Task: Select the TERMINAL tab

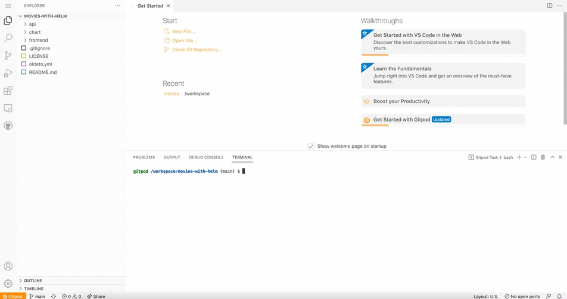Action: 242,157
